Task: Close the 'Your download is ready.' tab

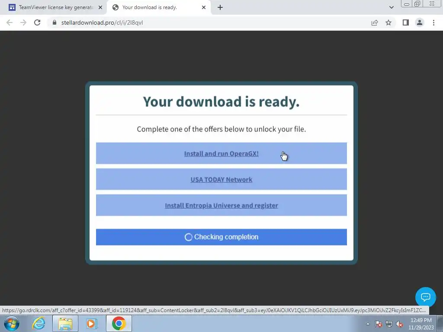Action: tap(204, 7)
